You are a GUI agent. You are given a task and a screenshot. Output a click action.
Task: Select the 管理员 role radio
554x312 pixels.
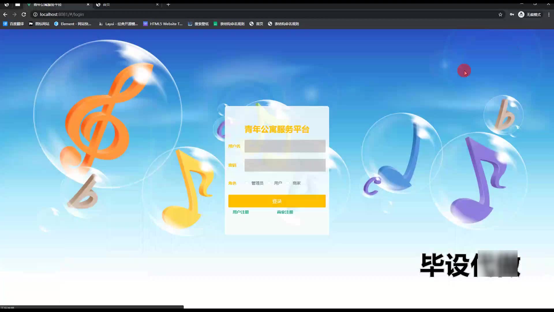point(247,183)
